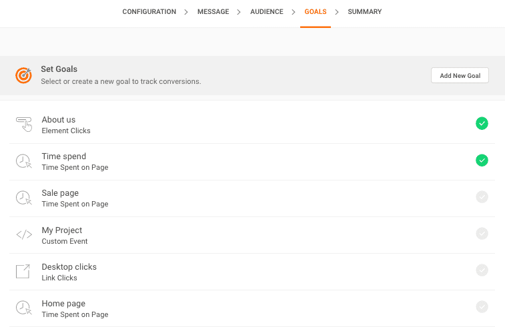Enable the Home page goal checkmark
The width and height of the screenshot is (505, 327).
coord(482,306)
